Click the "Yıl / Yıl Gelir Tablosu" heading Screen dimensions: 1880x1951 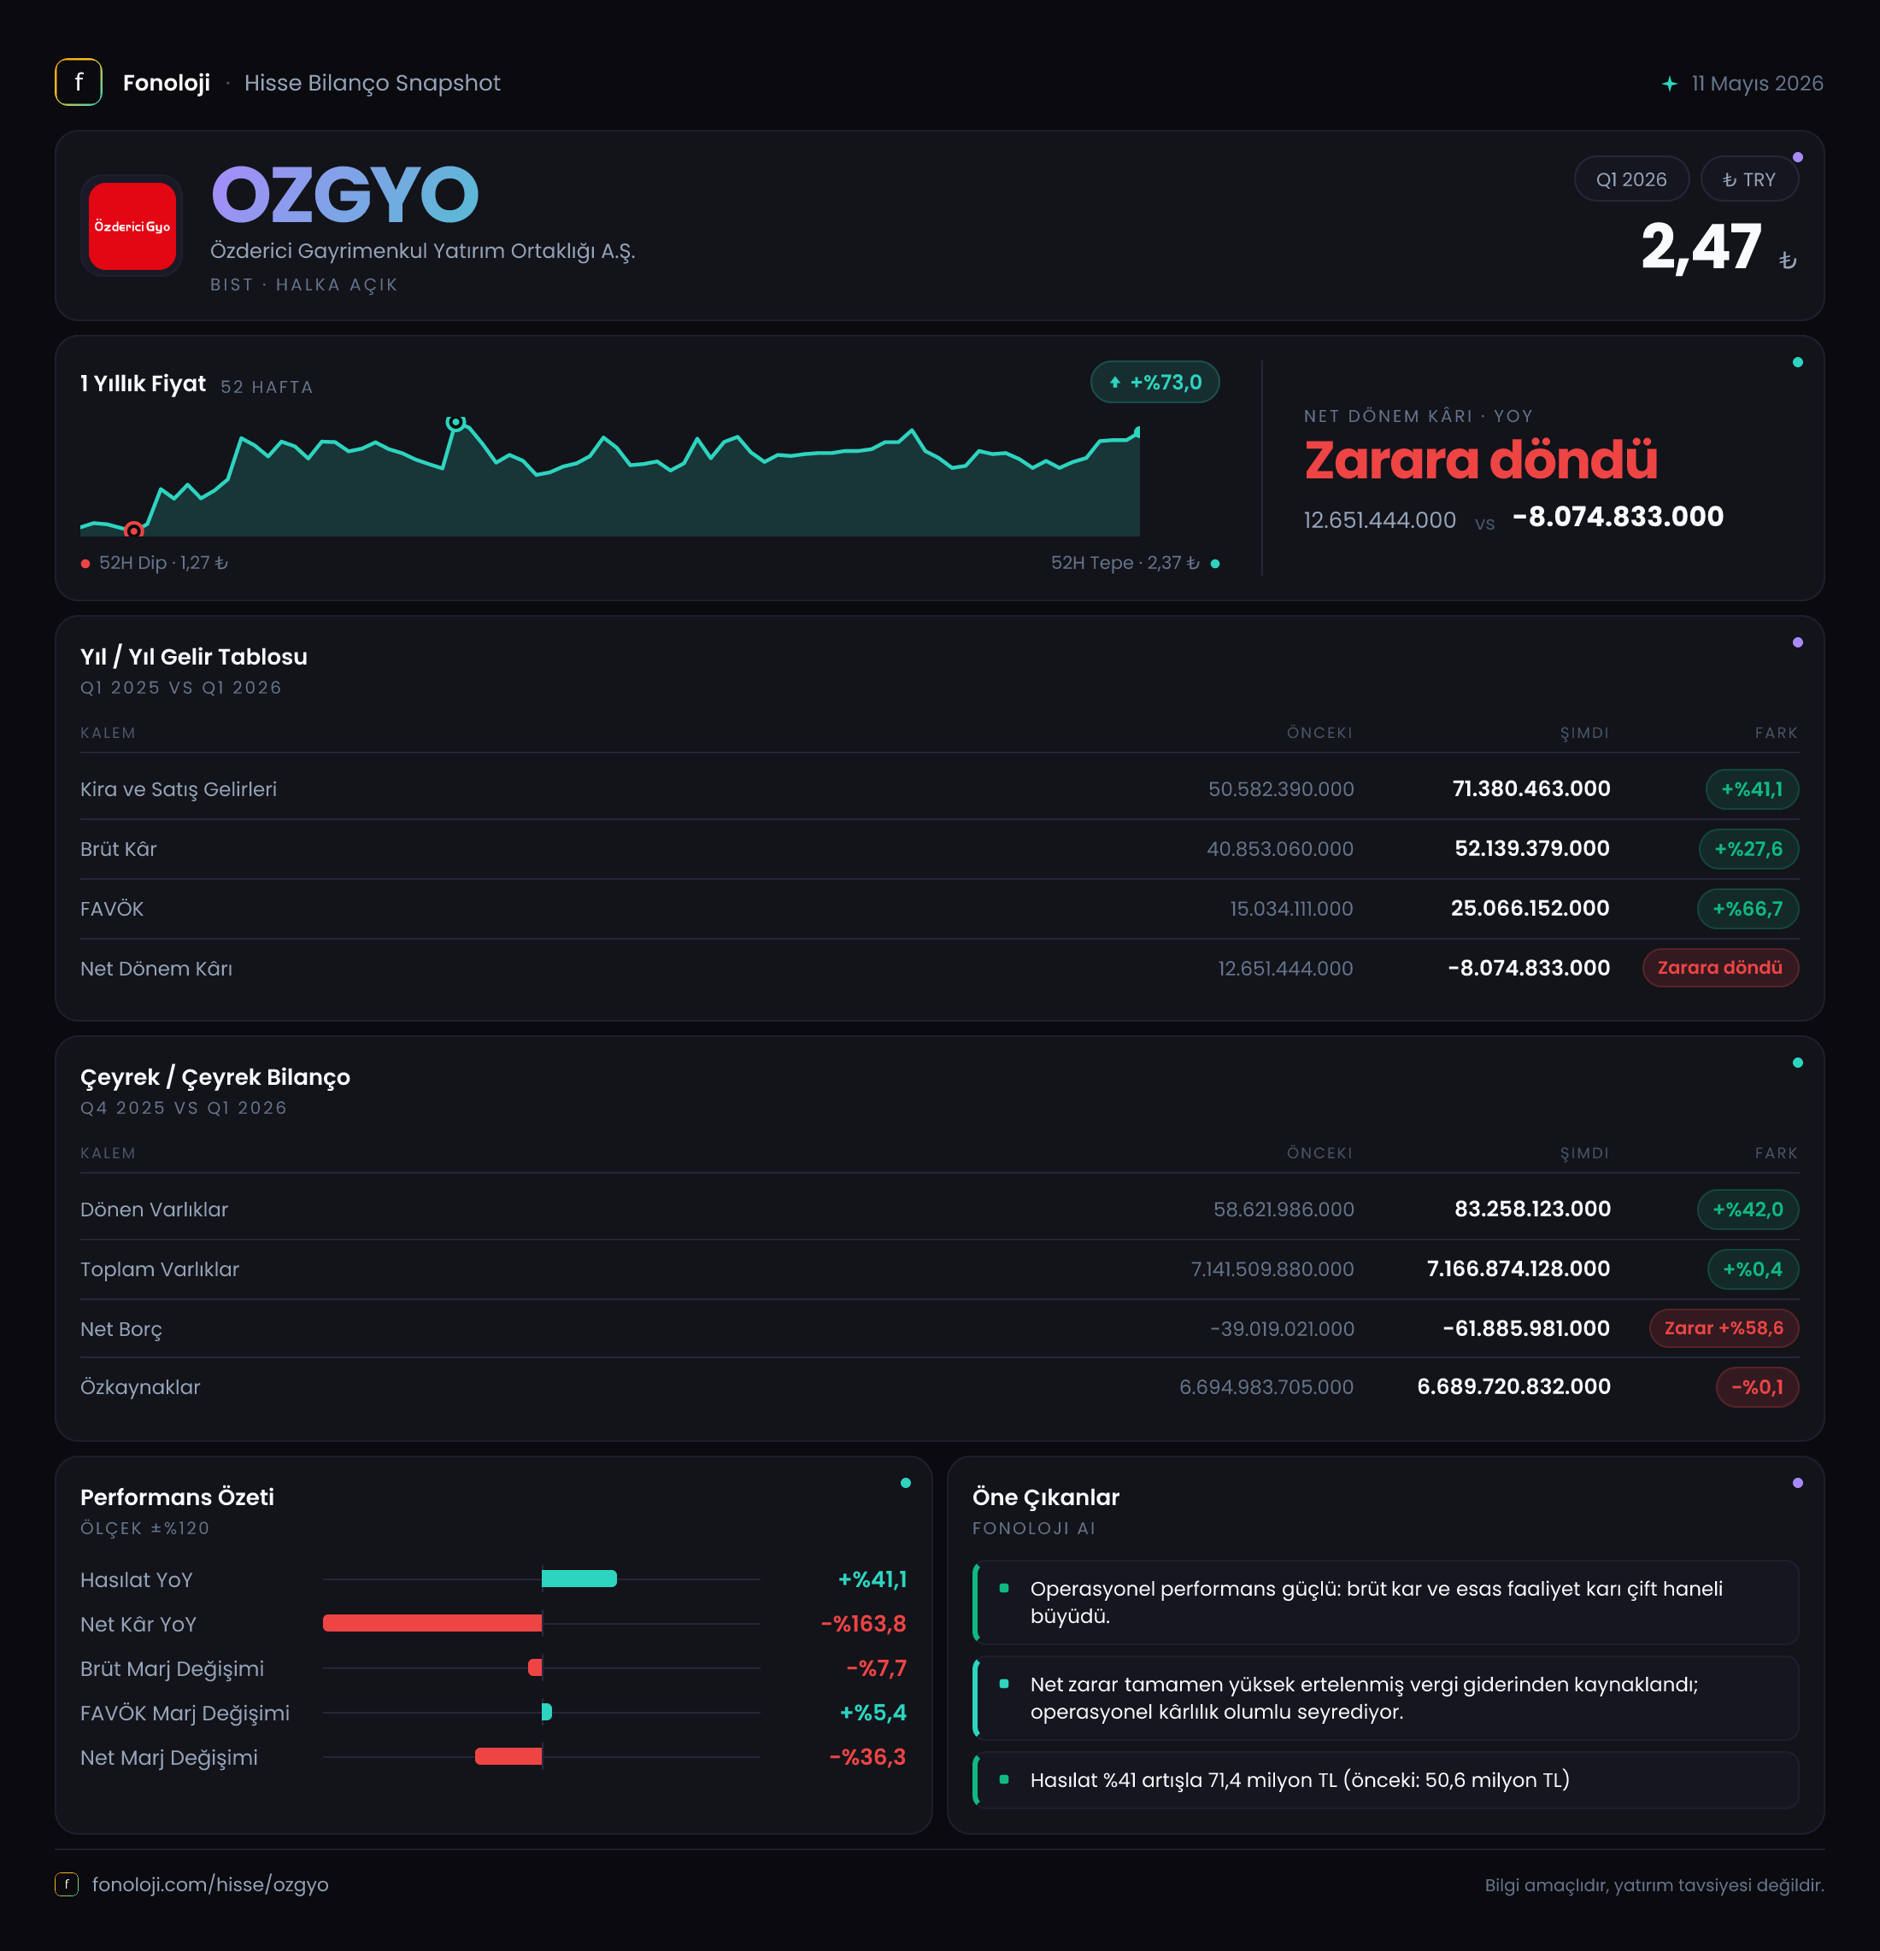point(194,657)
